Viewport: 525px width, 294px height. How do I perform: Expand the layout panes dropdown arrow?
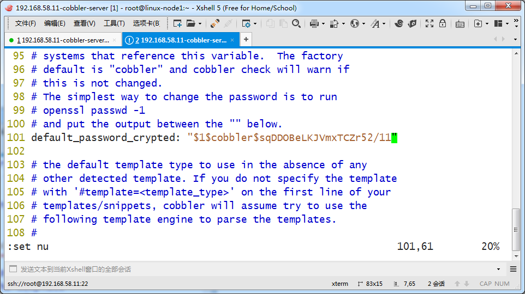(507, 24)
